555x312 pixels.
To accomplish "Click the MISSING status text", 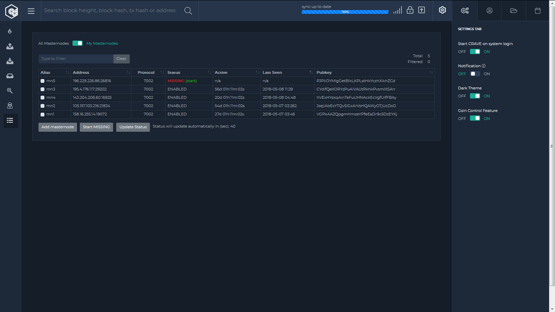I will click(176, 81).
